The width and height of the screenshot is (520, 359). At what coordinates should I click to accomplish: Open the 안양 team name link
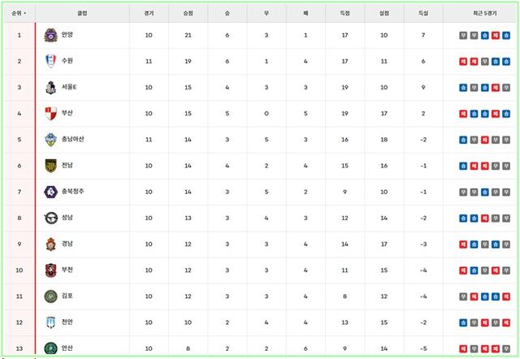click(x=67, y=35)
